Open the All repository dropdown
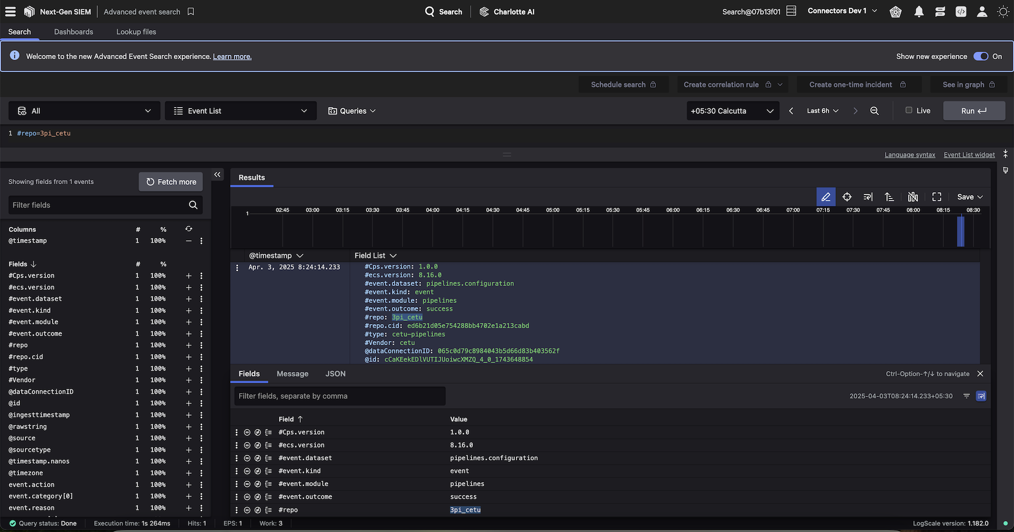This screenshot has width=1014, height=532. point(84,111)
